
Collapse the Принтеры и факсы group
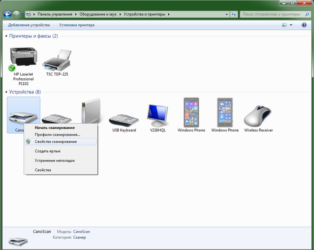pos(6,36)
